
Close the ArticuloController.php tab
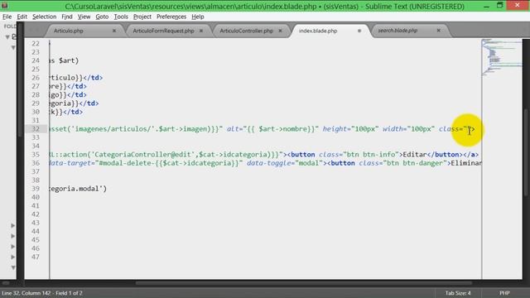280,31
